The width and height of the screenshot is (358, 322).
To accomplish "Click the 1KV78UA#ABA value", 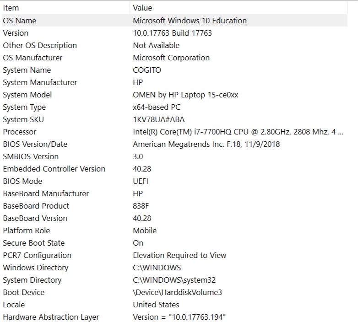I will (159, 119).
